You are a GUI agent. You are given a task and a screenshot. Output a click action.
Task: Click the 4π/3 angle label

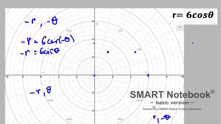69,119
